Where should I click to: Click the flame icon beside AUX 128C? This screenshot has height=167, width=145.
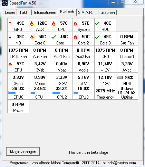point(32,24)
